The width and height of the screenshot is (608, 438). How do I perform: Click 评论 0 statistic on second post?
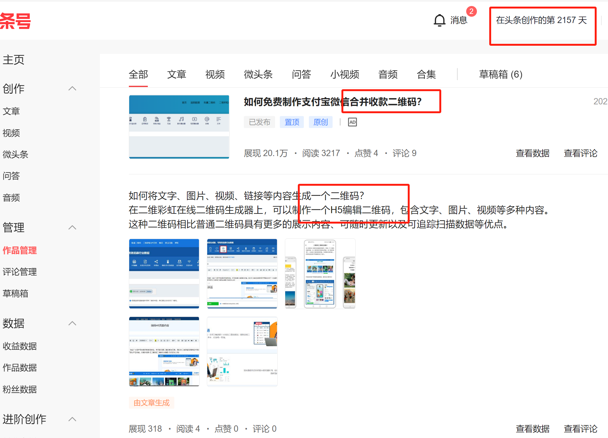click(264, 429)
